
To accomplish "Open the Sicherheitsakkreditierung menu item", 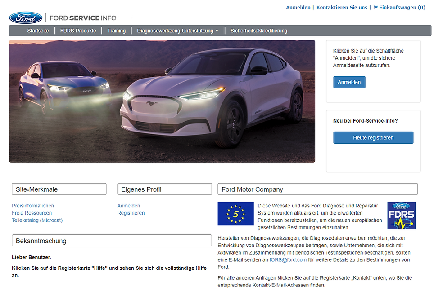I will [x=259, y=31].
